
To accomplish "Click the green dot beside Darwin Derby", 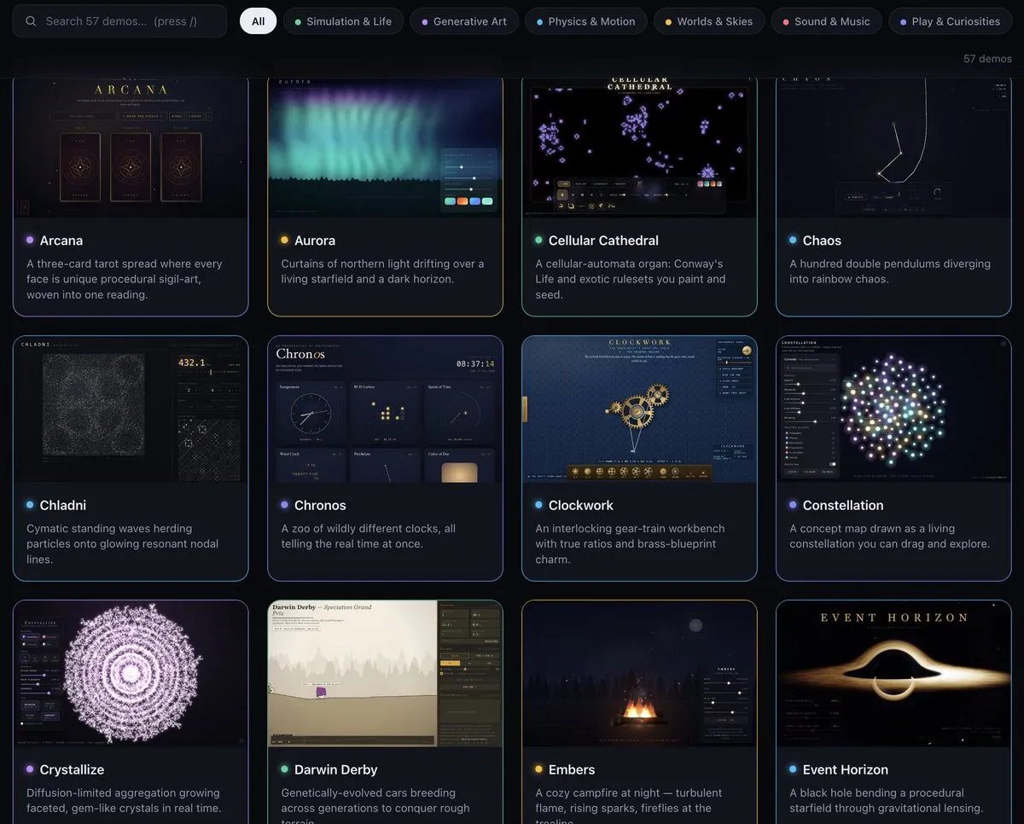I will pyautogui.click(x=285, y=769).
